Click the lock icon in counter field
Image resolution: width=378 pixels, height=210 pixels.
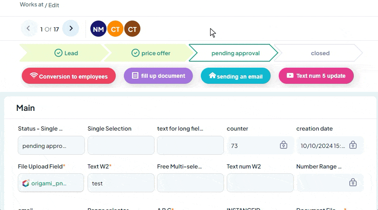(x=284, y=145)
